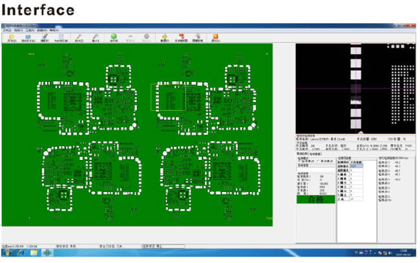Switch to the second tab in results panel
The width and height of the screenshot is (420, 263).
(315, 155)
